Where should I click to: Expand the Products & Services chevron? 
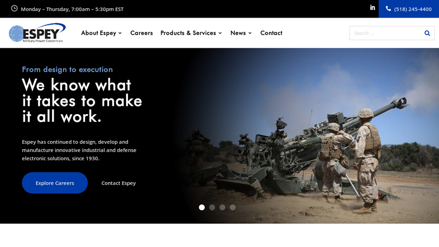click(x=220, y=33)
